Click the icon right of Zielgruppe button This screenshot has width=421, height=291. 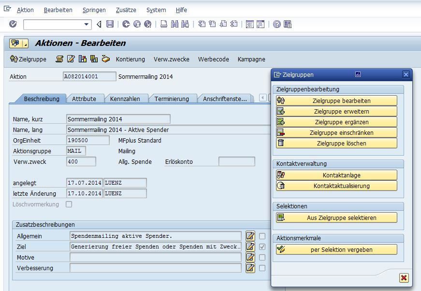pos(59,59)
